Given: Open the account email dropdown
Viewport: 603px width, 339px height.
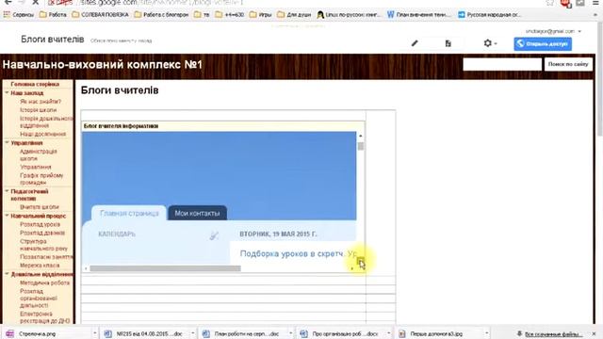Looking at the screenshot, I should pos(553,31).
